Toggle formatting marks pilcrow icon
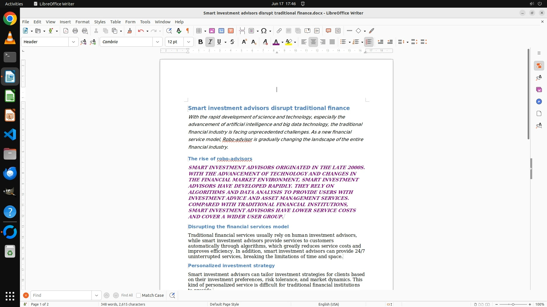547x307 pixels. click(x=188, y=31)
